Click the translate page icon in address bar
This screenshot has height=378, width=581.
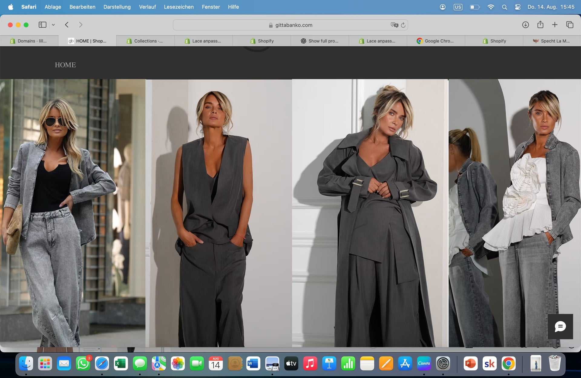(394, 25)
